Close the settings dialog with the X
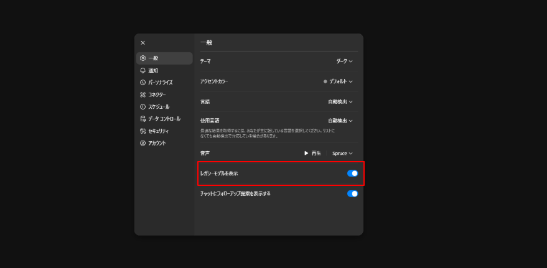547x268 pixels. 143,43
